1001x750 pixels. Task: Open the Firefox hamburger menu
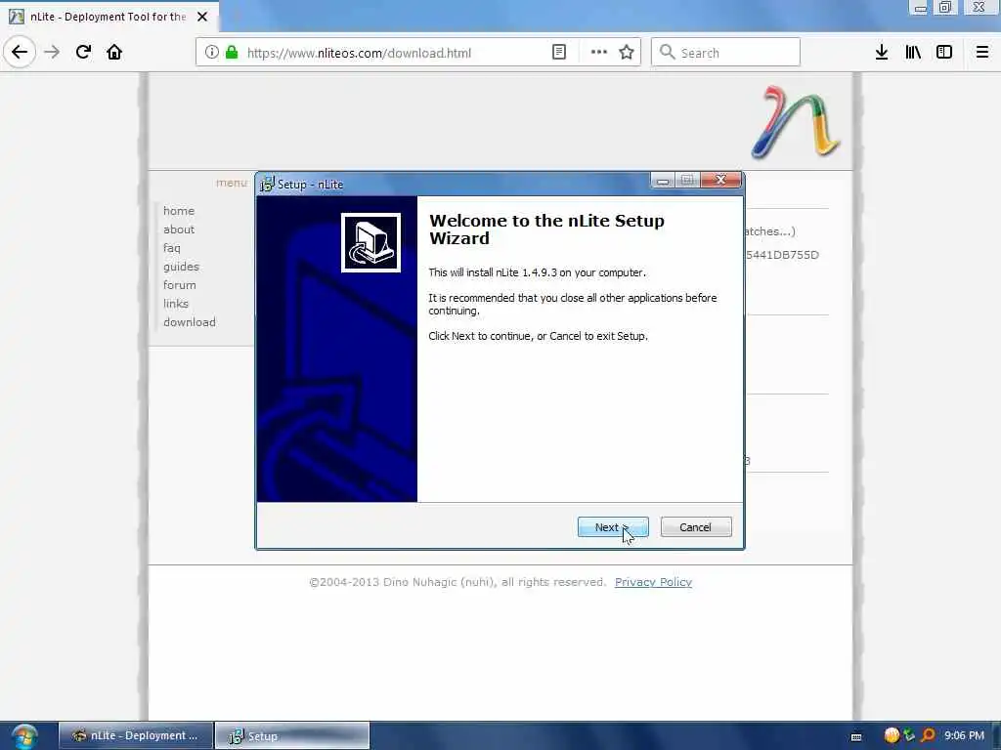tap(981, 53)
